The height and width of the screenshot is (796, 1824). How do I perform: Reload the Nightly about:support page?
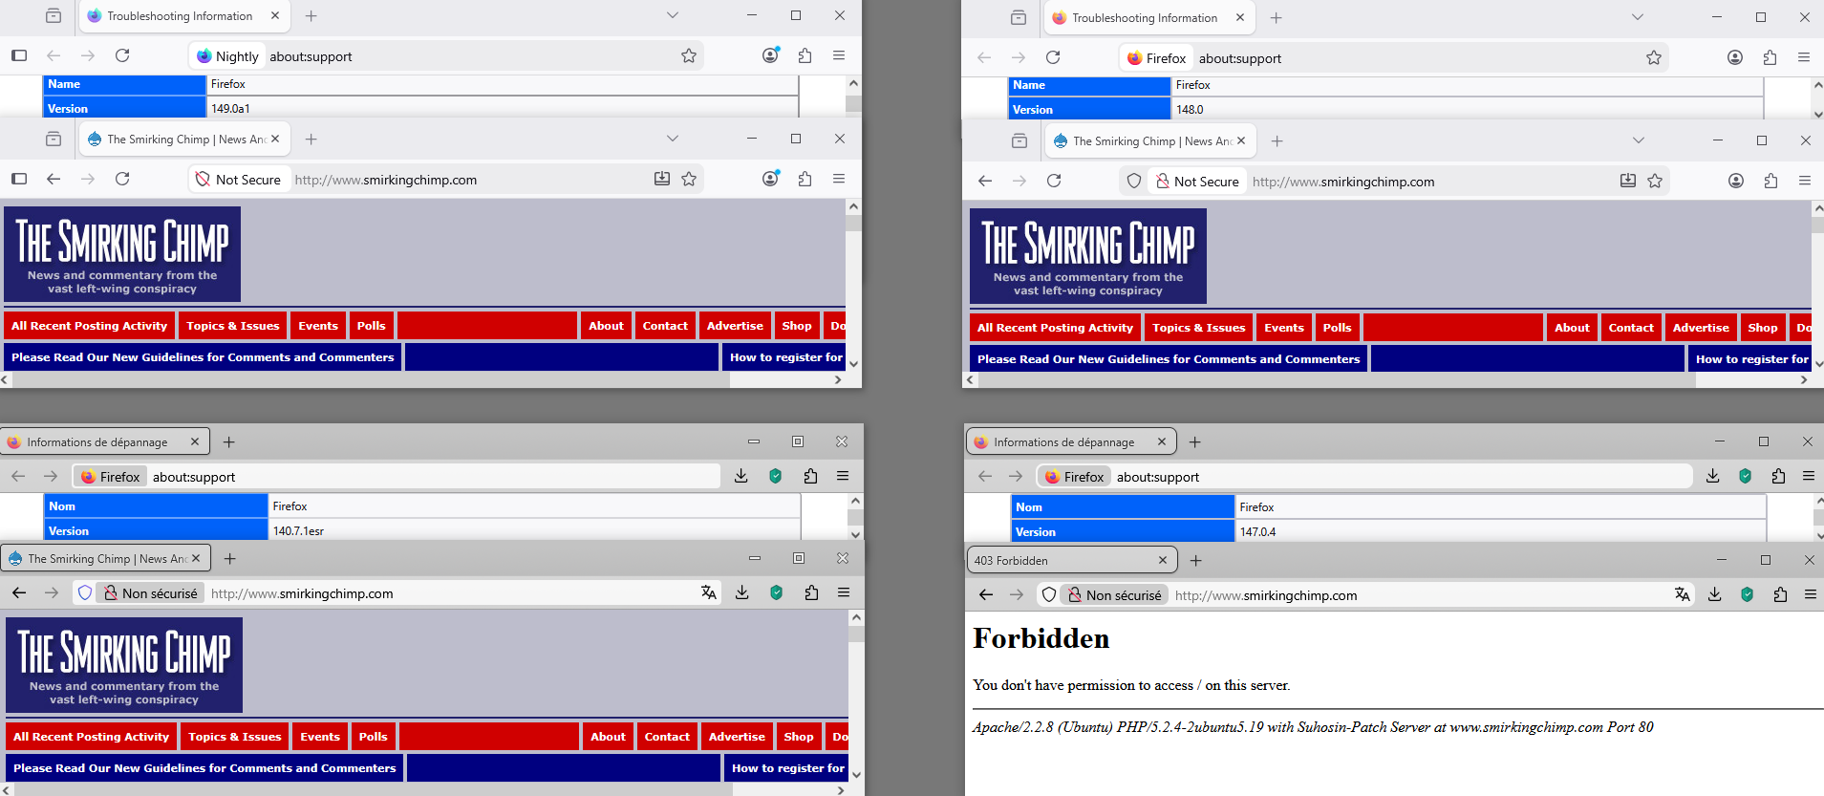click(x=122, y=55)
